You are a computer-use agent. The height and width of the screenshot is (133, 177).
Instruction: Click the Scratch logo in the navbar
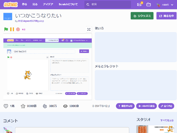point(11,4)
